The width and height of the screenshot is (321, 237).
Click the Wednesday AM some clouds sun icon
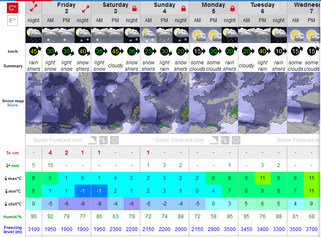coord(295,35)
